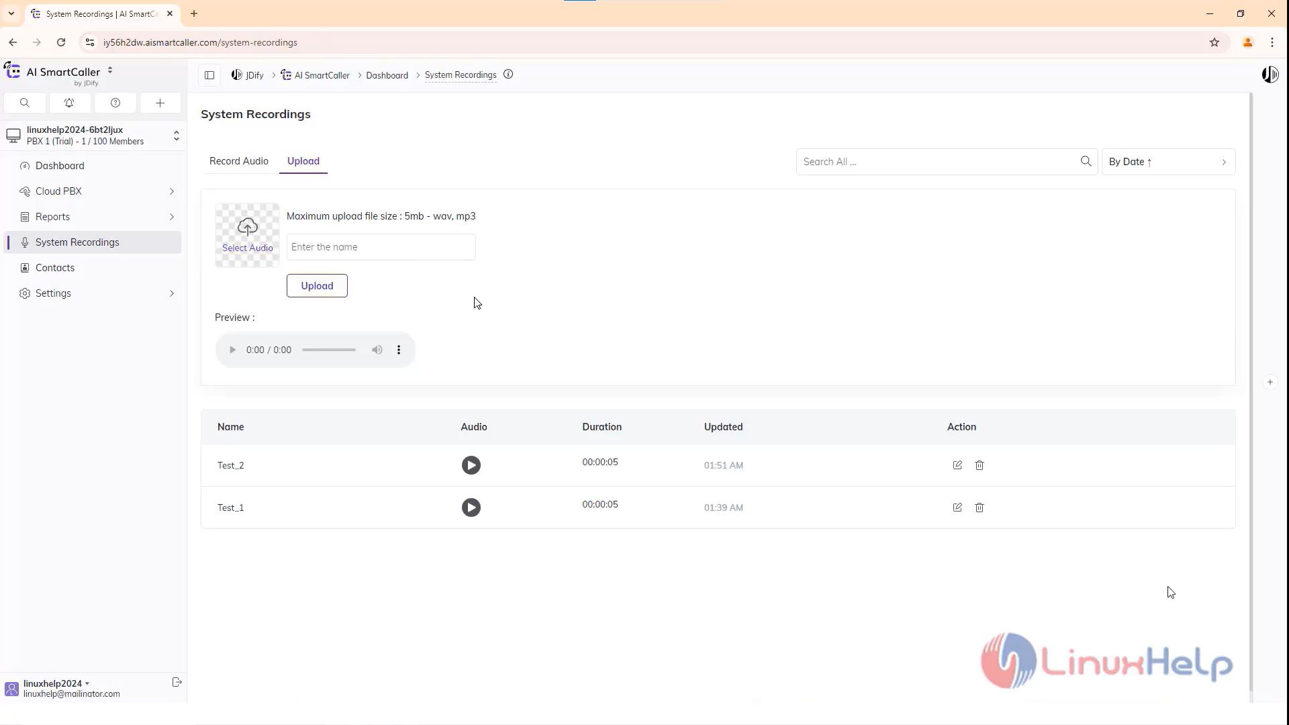Open the By Date sort dropdown

(x=1168, y=162)
